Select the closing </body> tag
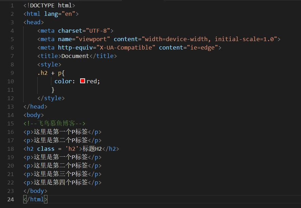The width and height of the screenshot is (301, 208). tap(36, 191)
